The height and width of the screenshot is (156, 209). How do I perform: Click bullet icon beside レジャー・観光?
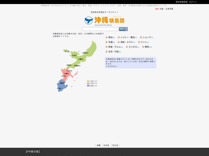(x=119, y=37)
